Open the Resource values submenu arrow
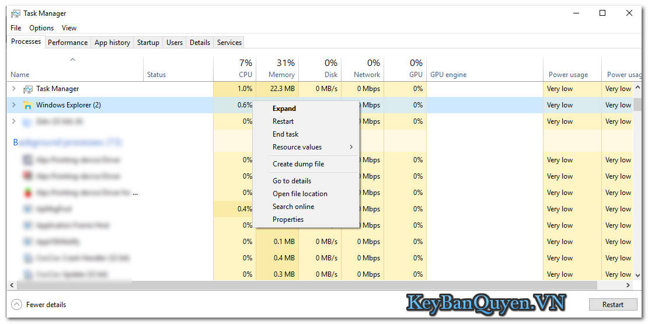Viewport: 648px width, 324px height. point(351,147)
